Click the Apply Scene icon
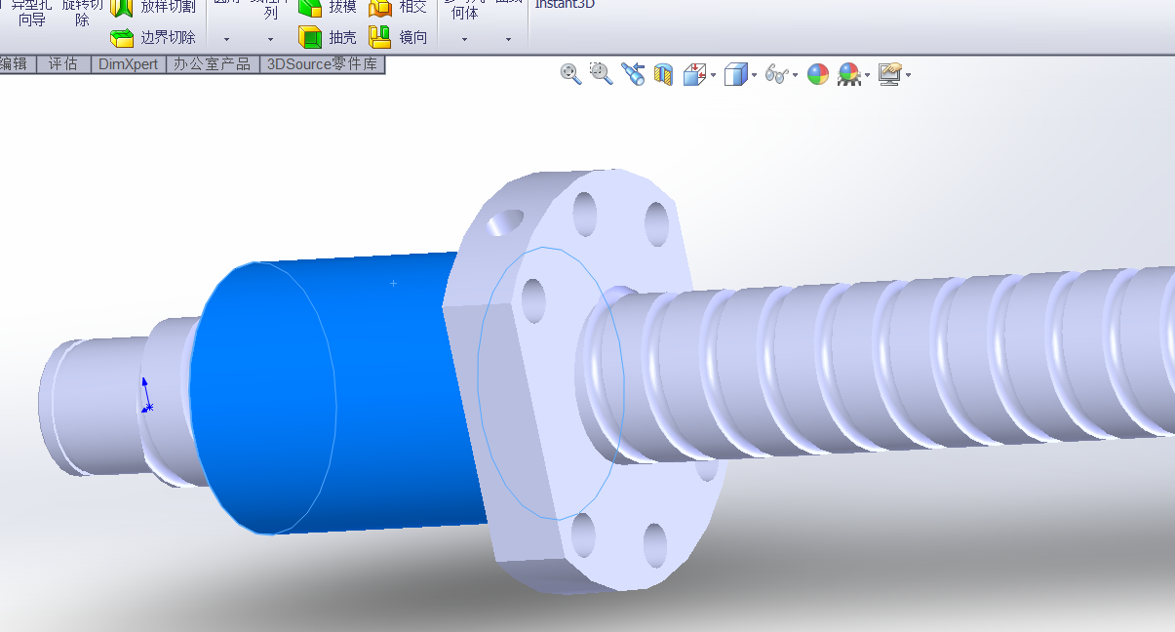This screenshot has width=1175, height=632. (x=849, y=75)
